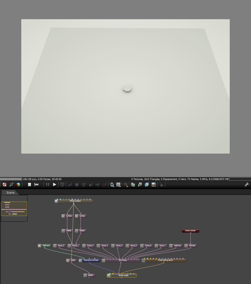Select the Main Group node

point(121,261)
